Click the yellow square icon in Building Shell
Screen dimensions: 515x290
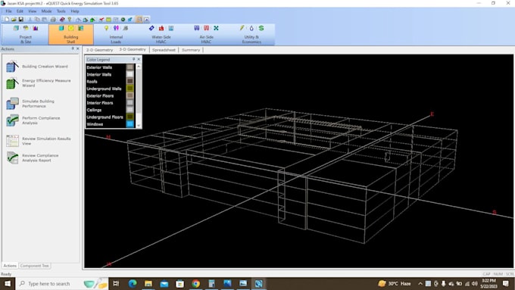click(x=70, y=28)
